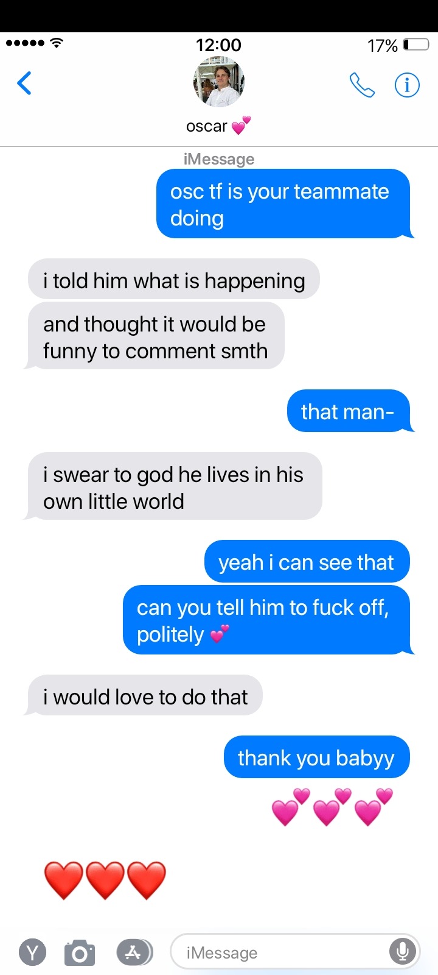This screenshot has height=975, width=438.
Task: Open the contact info icon
Action: 407,85
